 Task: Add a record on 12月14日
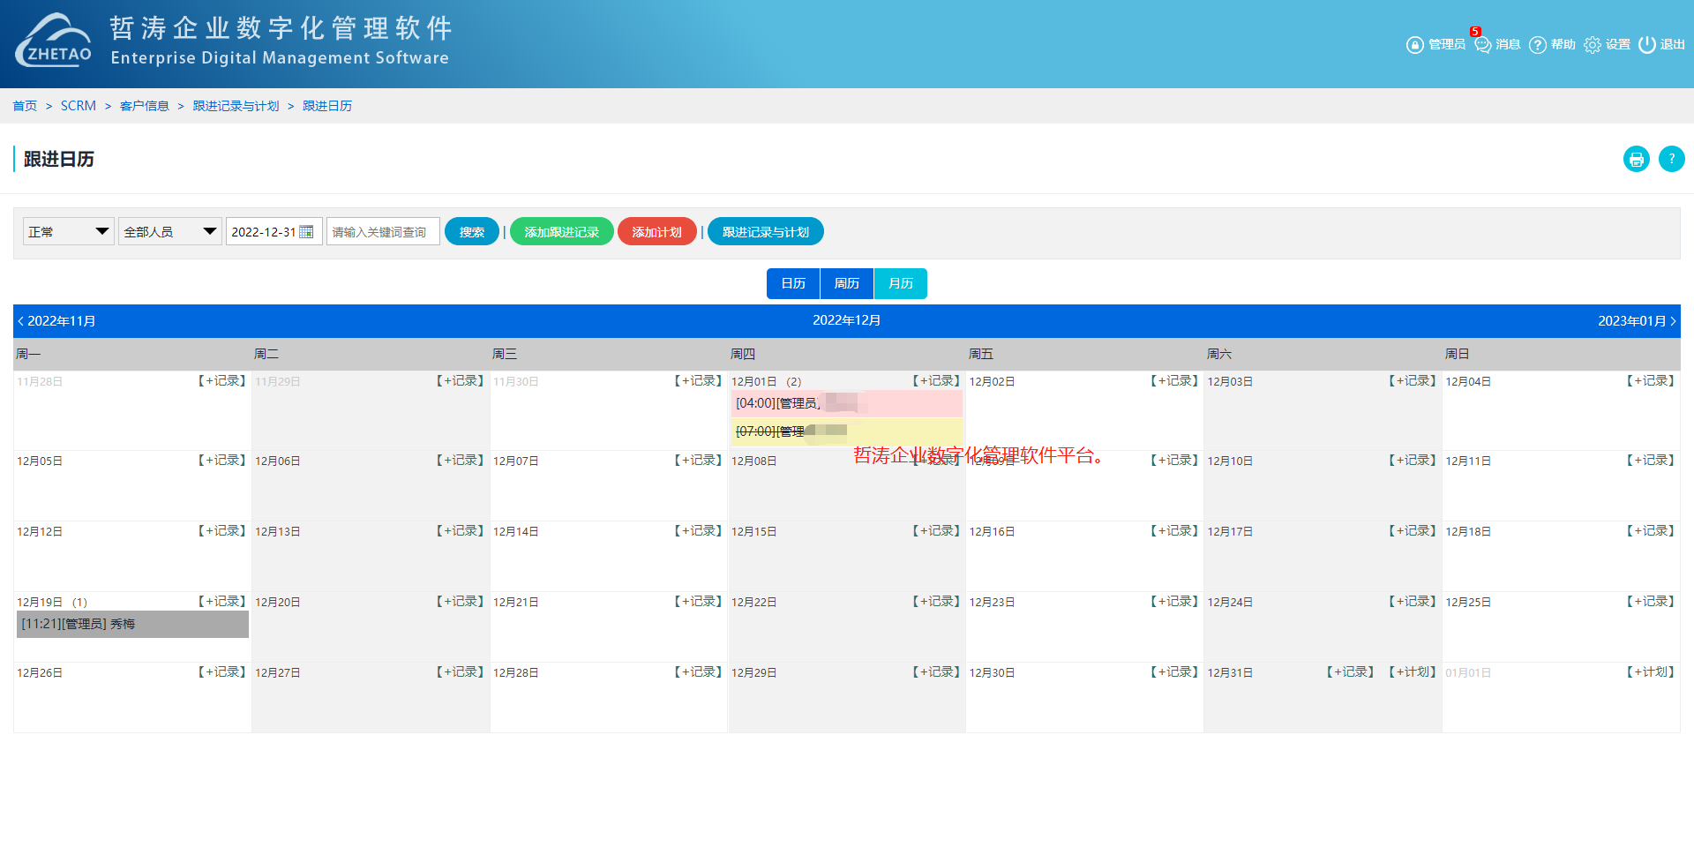point(698,531)
